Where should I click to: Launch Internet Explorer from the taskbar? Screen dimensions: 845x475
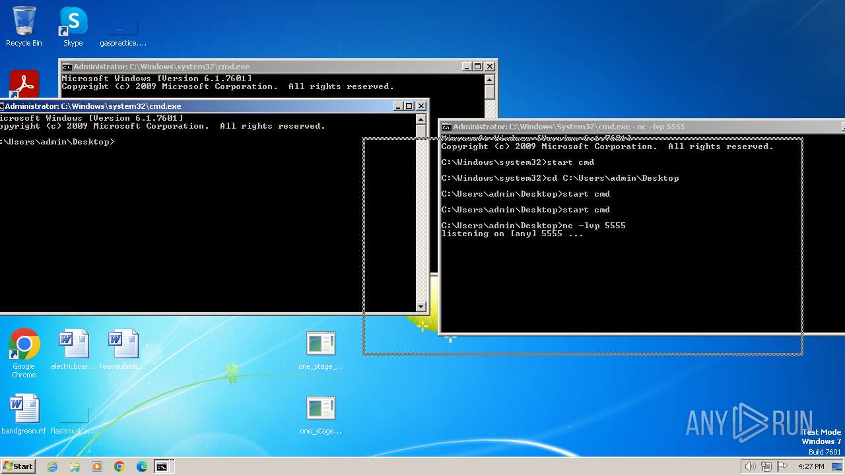click(x=53, y=466)
